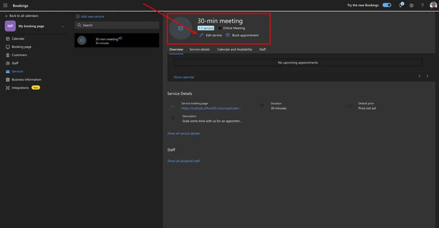This screenshot has width=439, height=228.
Task: Go back to all calendars
Action: (x=21, y=16)
